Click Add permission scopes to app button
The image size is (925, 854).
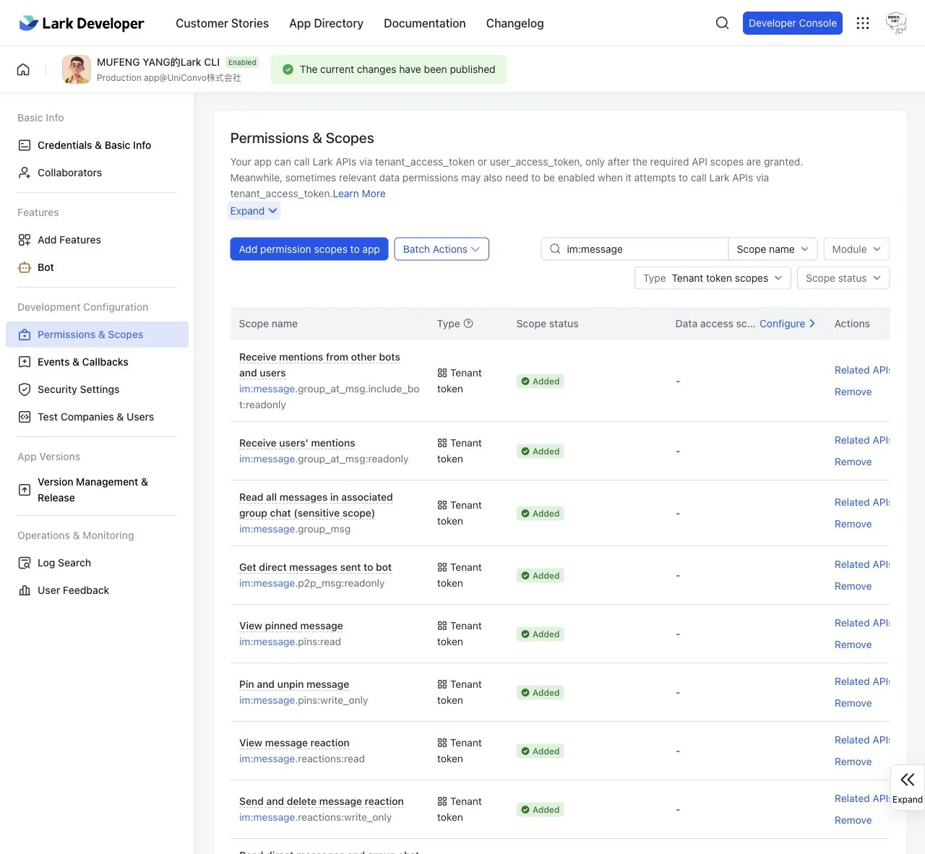[309, 249]
